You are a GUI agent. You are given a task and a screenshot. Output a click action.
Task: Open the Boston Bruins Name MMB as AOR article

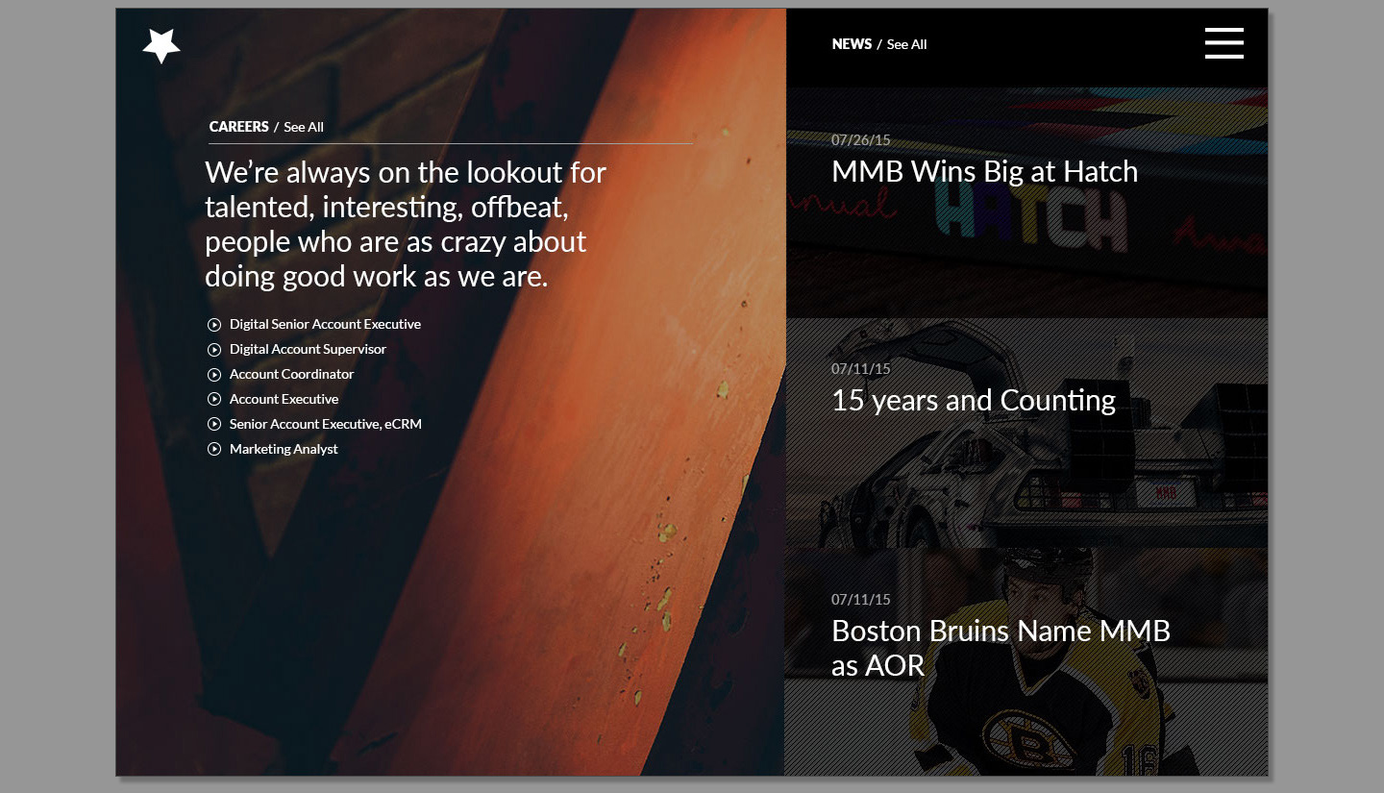click(1001, 648)
